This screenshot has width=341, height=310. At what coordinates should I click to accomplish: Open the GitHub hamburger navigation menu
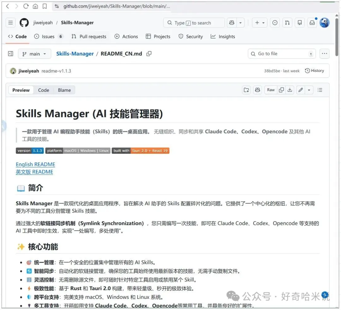click(10, 23)
